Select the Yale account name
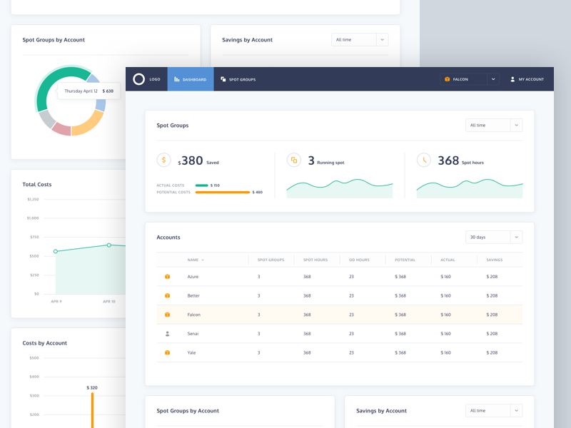The image size is (571, 428). pyautogui.click(x=191, y=352)
